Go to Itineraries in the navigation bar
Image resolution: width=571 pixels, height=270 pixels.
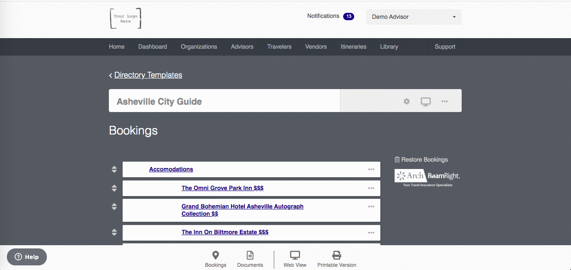point(353,47)
